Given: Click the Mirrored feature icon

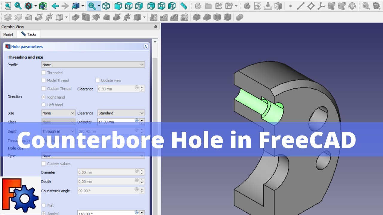Looking at the screenshot, I should click(154, 17).
